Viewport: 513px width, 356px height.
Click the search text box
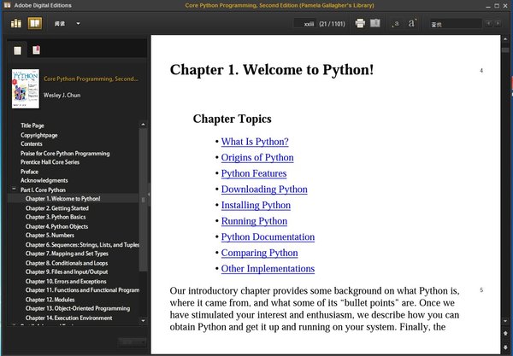462,24
